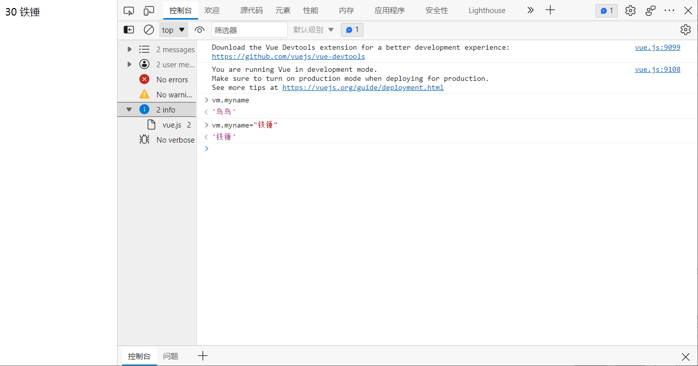Open the issues counter badge in top bar
Viewport: 698px width, 366px height.
(607, 11)
